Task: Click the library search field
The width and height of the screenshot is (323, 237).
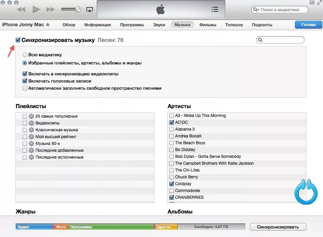Action: click(x=280, y=10)
